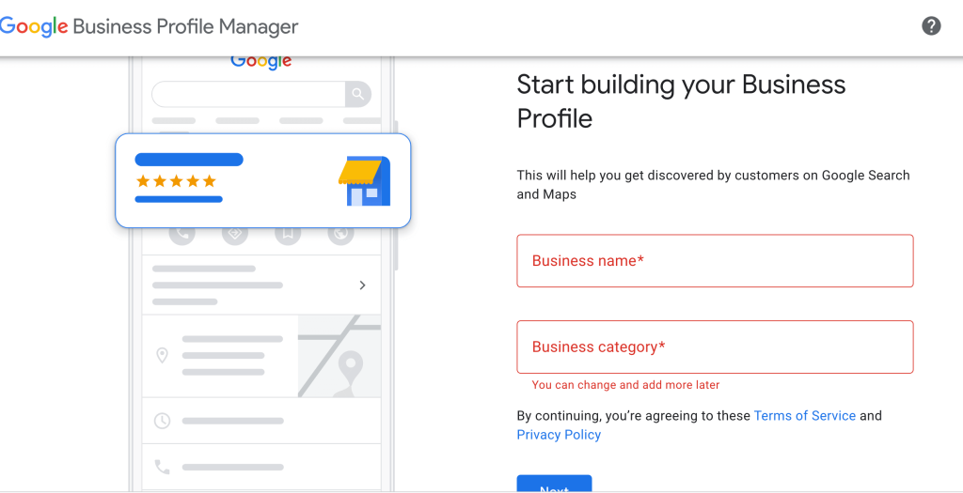Focus the Business name field
The image size is (963, 493).
[715, 261]
